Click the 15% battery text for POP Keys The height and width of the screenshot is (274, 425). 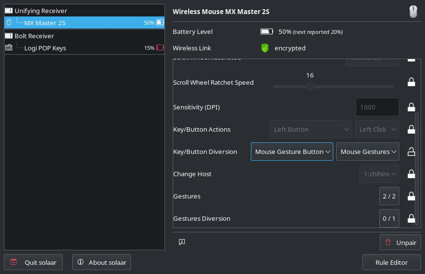149,48
